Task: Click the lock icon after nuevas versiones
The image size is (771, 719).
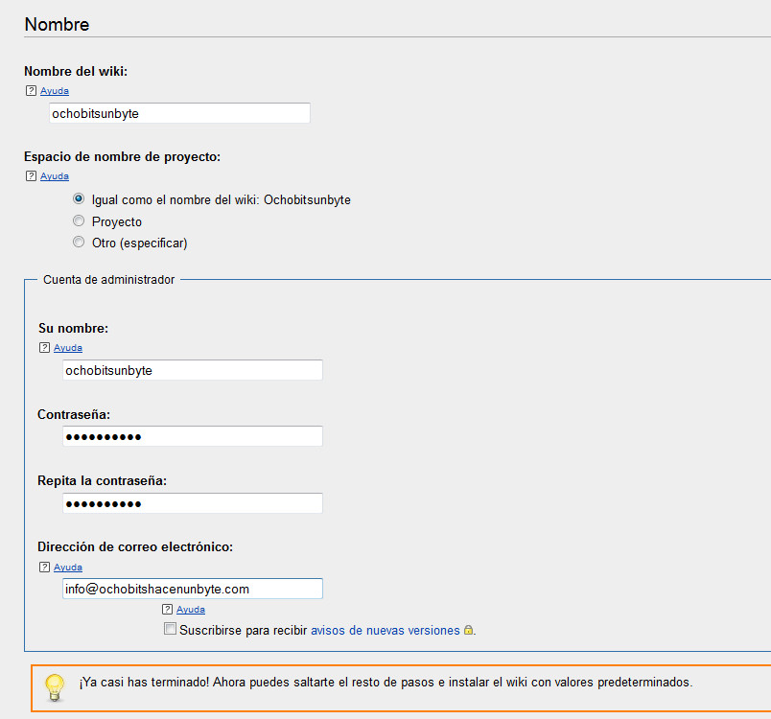Action: click(469, 630)
